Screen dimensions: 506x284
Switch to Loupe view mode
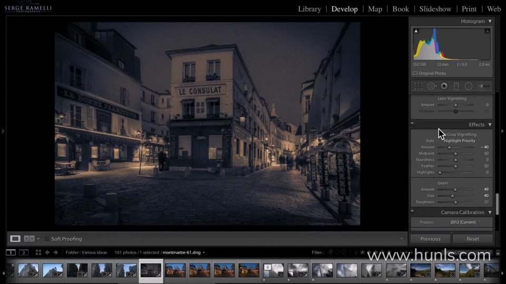tap(15, 239)
